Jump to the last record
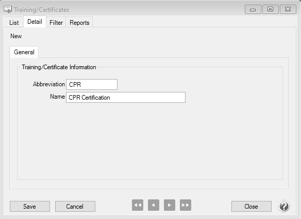The height and width of the screenshot is (219, 301). (186, 205)
